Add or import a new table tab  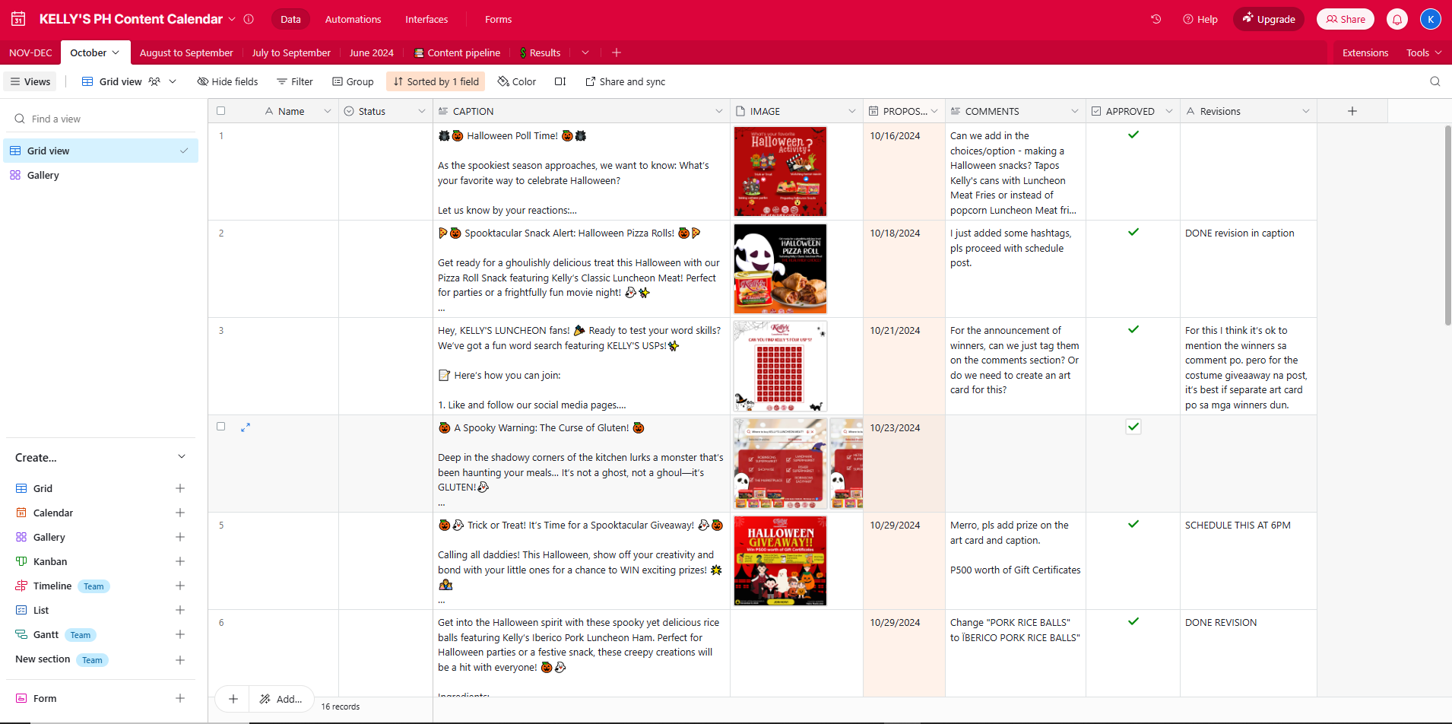tap(617, 52)
